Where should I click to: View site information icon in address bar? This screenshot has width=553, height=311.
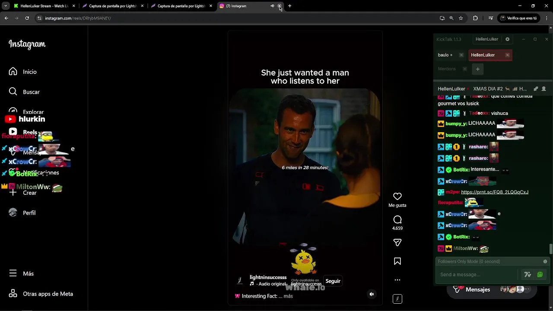pyautogui.click(x=39, y=18)
